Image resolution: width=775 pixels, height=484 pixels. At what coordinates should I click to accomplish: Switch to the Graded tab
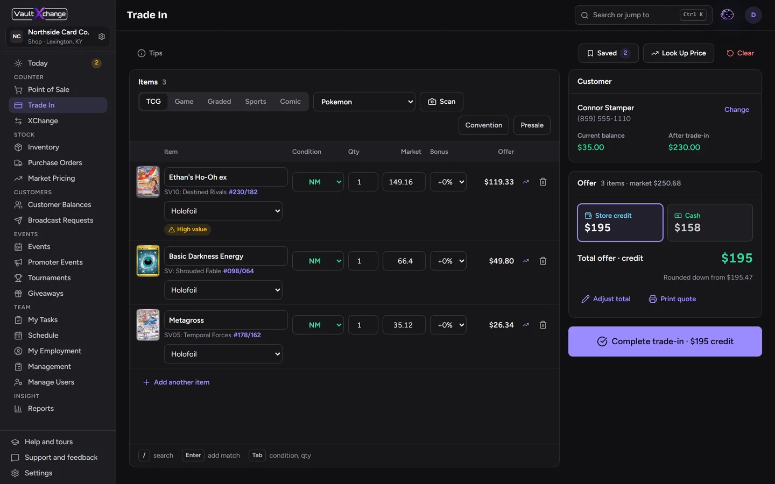[219, 102]
